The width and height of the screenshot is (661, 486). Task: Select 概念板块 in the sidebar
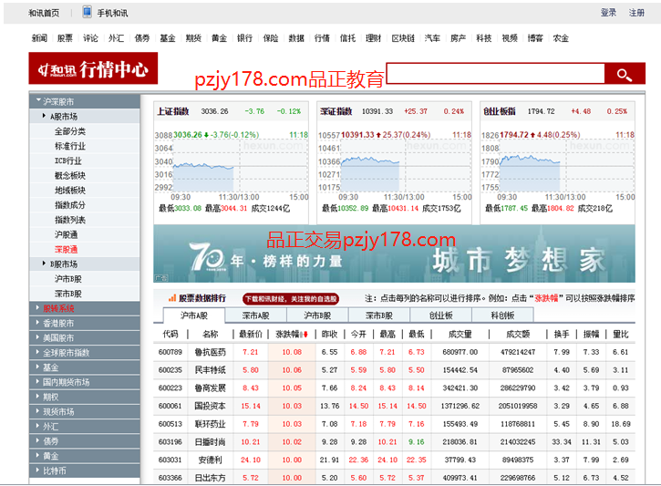[70, 176]
